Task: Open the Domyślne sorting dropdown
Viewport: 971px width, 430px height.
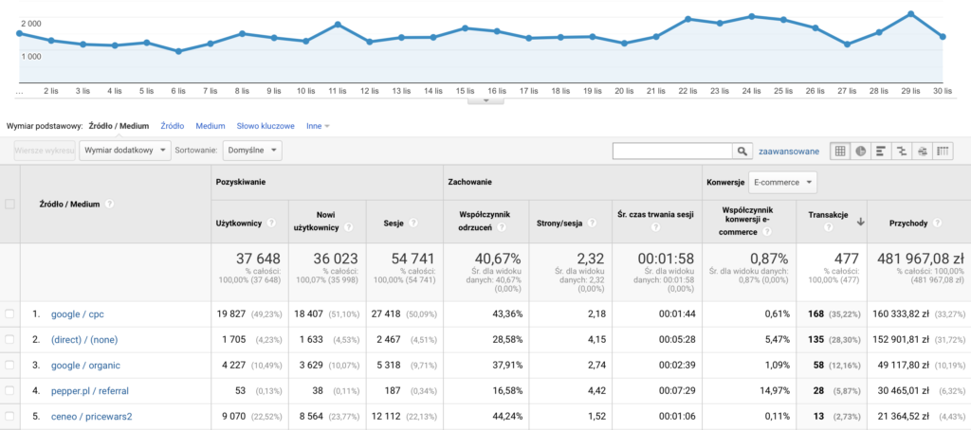Action: 252,151
